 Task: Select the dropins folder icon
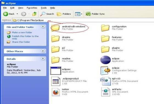point(55,39)
